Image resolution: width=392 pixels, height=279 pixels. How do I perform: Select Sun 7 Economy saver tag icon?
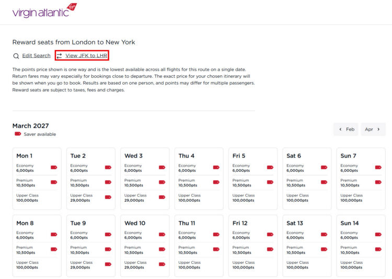click(x=378, y=167)
